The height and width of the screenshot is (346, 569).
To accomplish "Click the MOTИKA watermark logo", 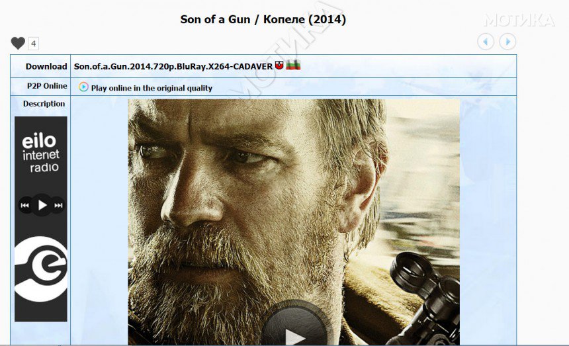I will [519, 21].
